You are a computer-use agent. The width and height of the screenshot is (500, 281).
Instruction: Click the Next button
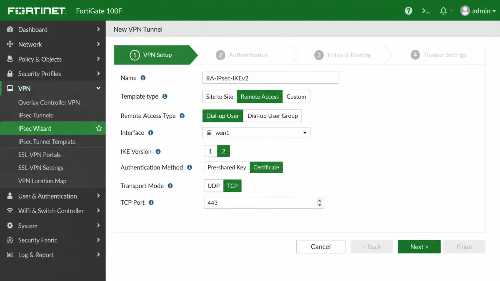point(419,246)
